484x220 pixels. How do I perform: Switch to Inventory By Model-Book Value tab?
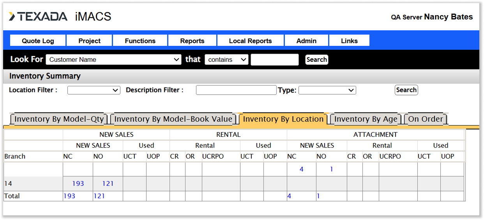(173, 119)
